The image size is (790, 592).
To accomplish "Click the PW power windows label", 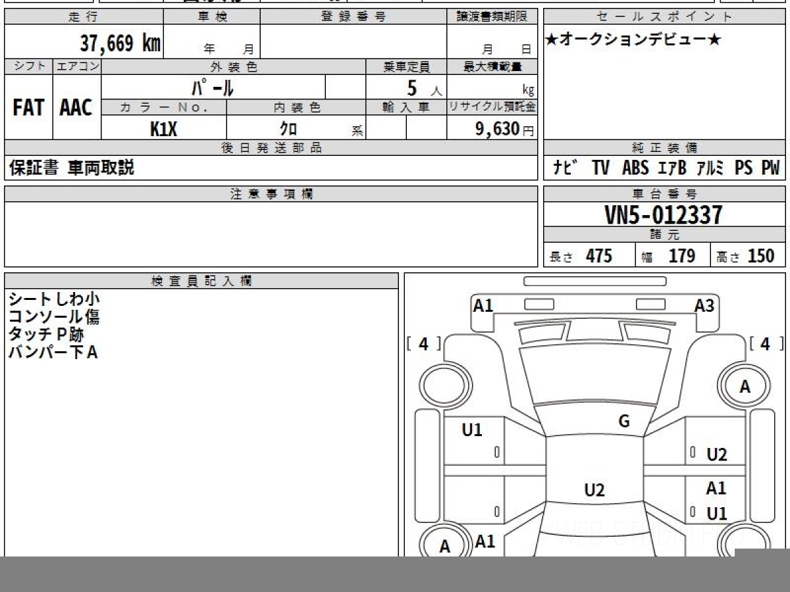I will click(770, 168).
